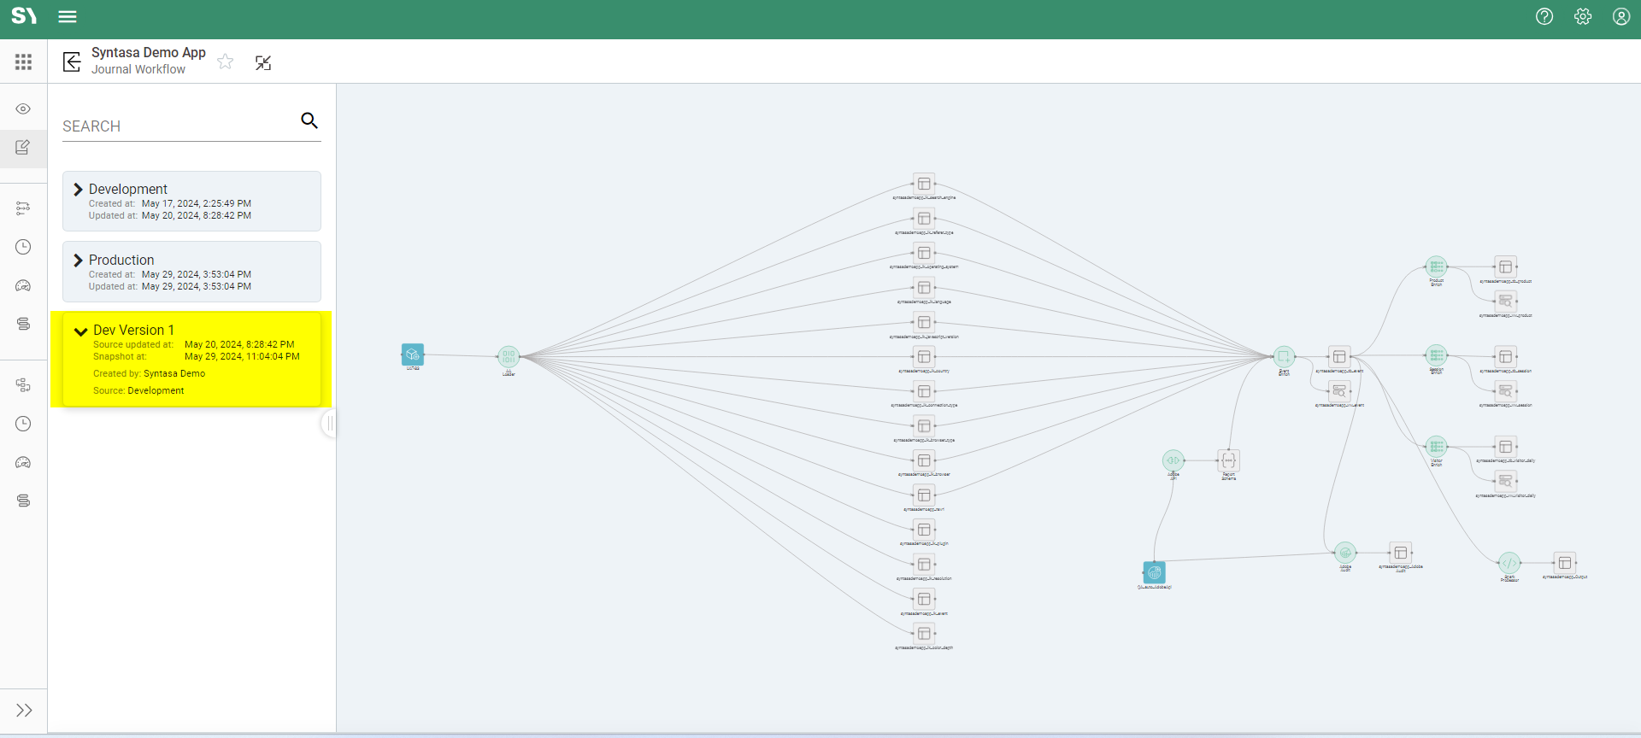
Task: Toggle the eye view mode in sidebar
Action: click(x=23, y=108)
